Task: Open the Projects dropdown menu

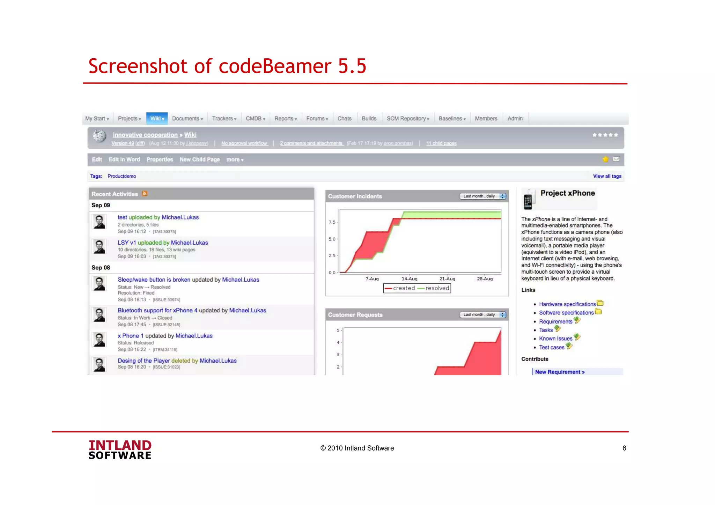Action: [x=130, y=119]
